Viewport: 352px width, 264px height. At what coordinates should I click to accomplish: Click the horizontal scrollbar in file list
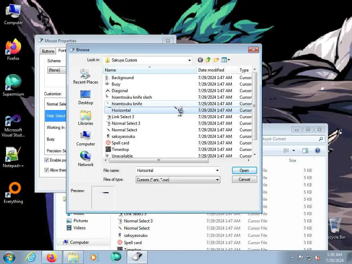(158, 160)
